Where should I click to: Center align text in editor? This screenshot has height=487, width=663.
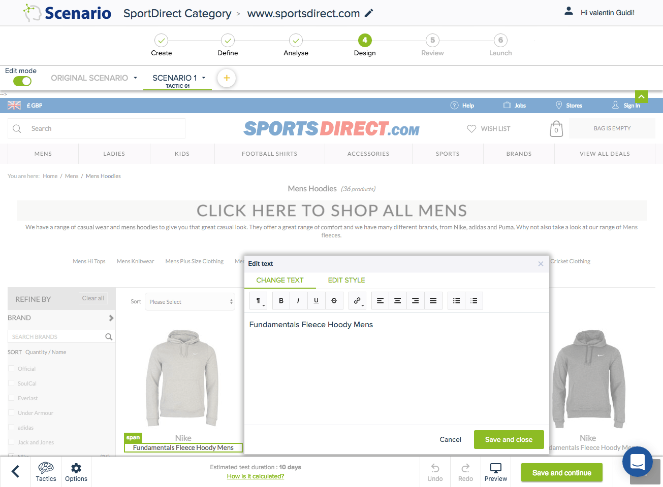click(x=398, y=301)
